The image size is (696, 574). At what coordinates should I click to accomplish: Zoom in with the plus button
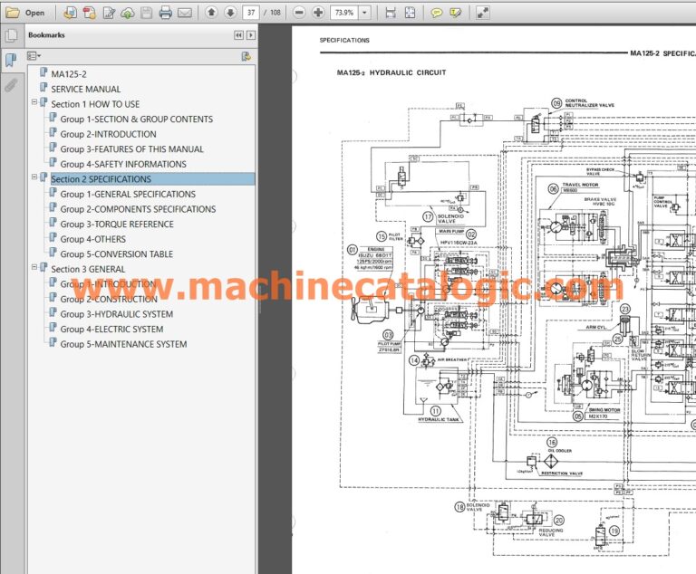[x=318, y=13]
